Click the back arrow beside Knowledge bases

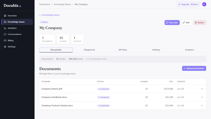coord(40,15)
